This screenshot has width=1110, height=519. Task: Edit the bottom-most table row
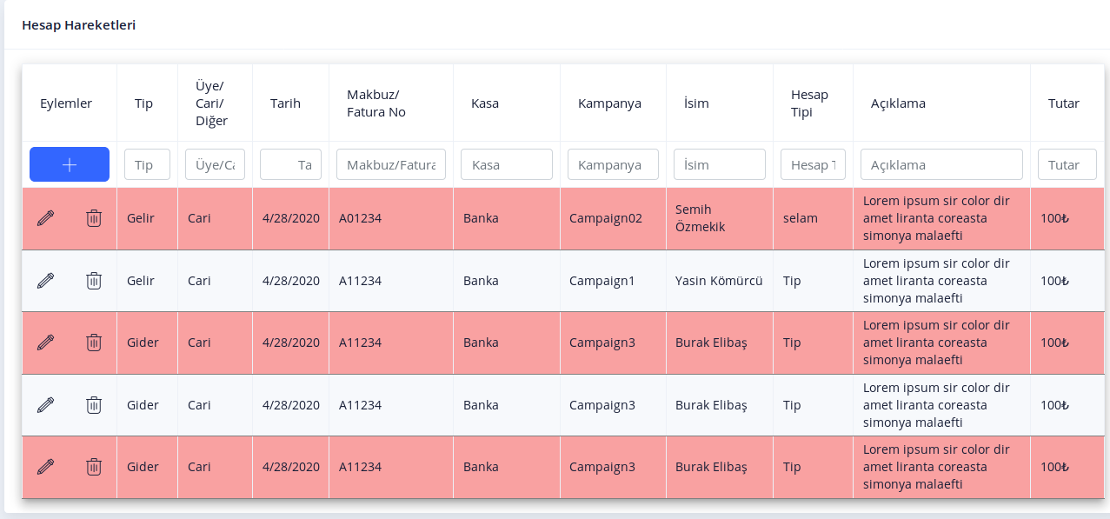(x=45, y=467)
